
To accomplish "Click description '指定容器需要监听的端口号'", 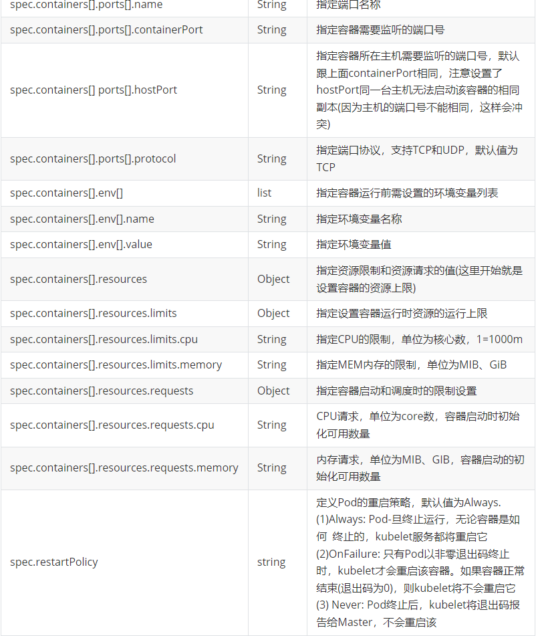I will click(380, 30).
